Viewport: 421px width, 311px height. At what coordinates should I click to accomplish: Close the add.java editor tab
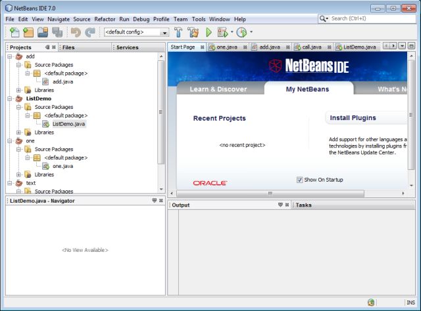288,47
